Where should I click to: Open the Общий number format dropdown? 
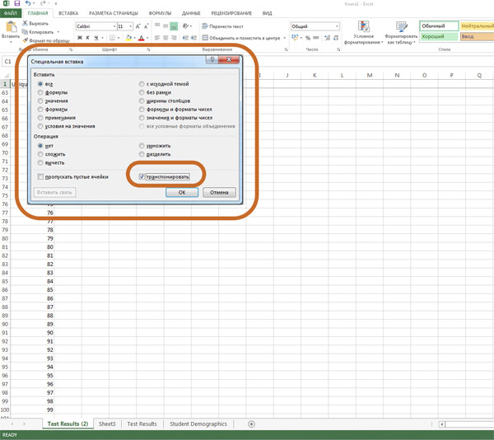coord(337,26)
